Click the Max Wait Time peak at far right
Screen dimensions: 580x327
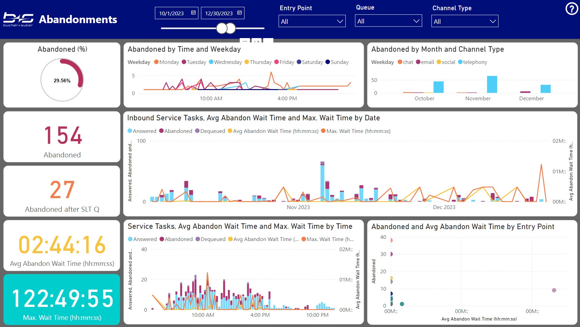(541, 165)
